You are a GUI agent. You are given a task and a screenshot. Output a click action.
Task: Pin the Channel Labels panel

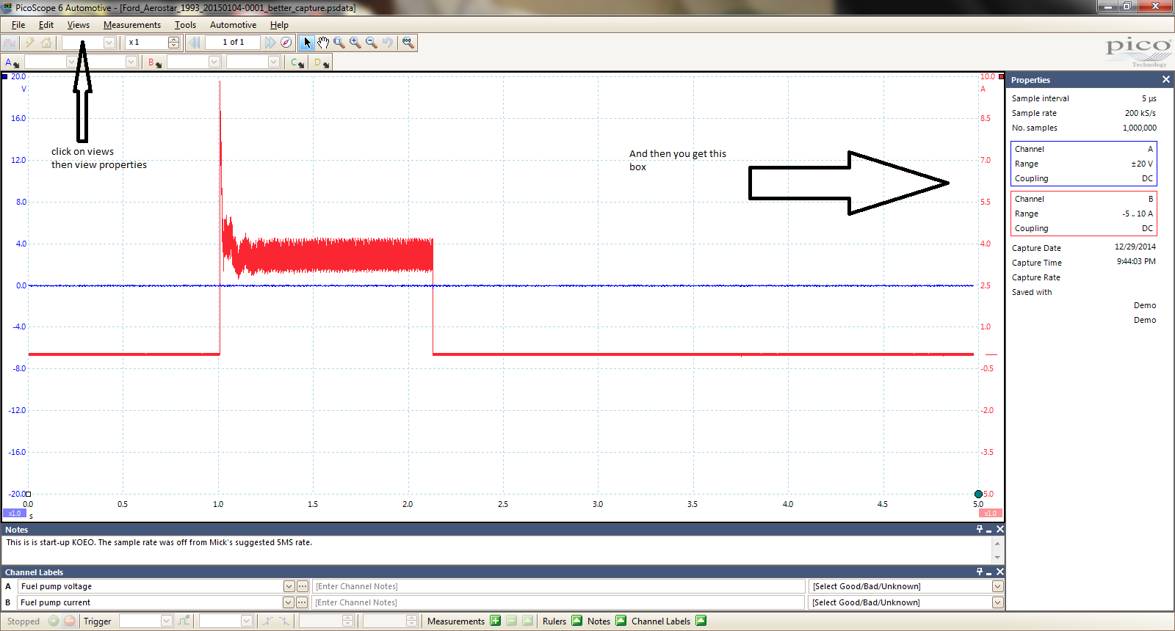(980, 572)
